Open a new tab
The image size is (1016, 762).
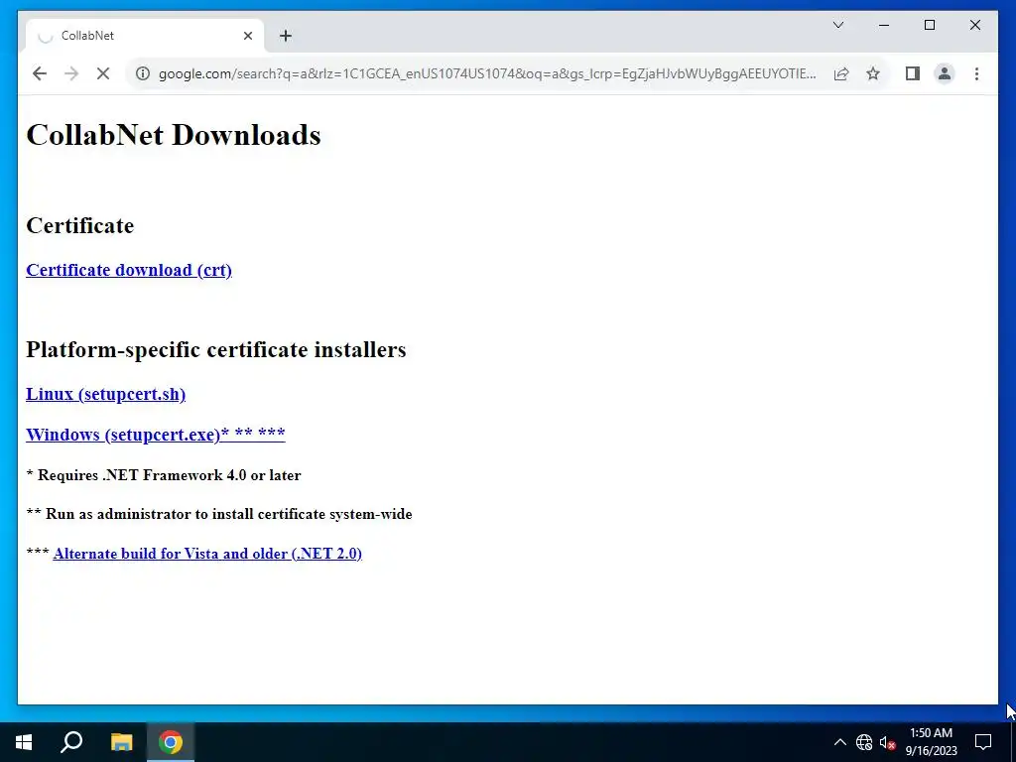coord(286,36)
